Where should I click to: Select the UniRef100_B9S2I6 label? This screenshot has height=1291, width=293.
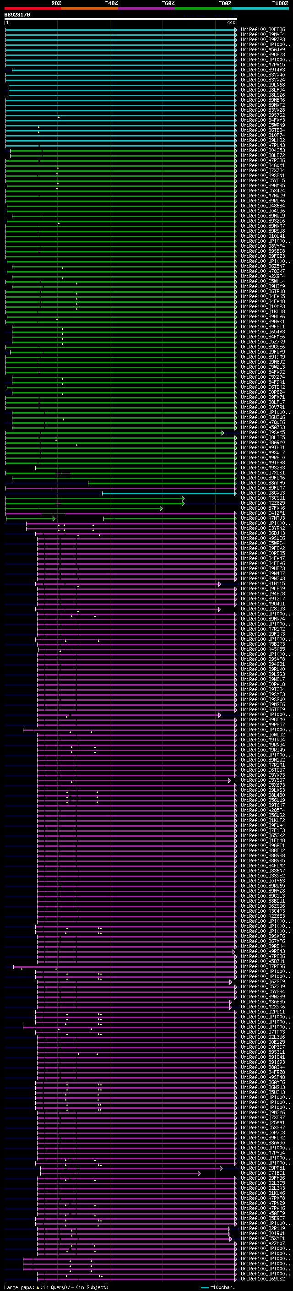tap(263, 221)
